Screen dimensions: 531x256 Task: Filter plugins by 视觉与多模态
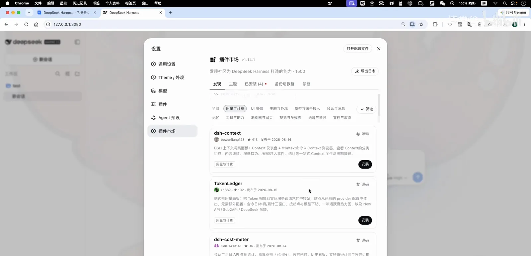click(x=290, y=118)
